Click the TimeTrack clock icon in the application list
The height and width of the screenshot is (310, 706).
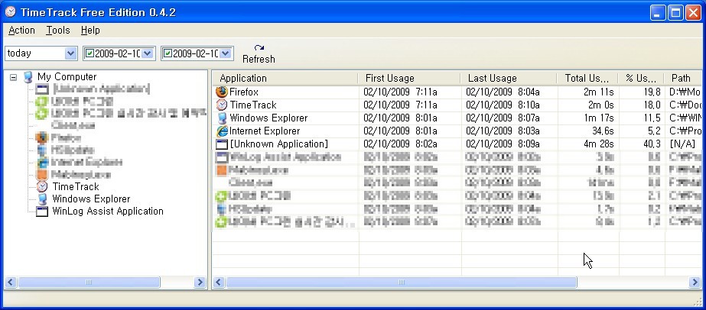point(222,105)
